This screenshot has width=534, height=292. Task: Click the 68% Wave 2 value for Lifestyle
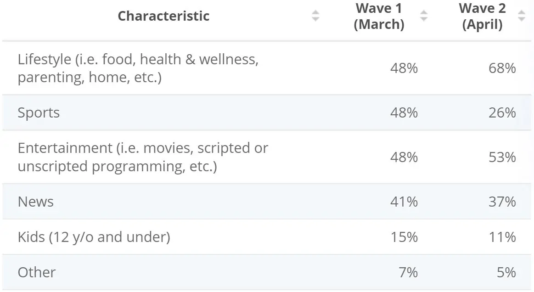coord(502,68)
